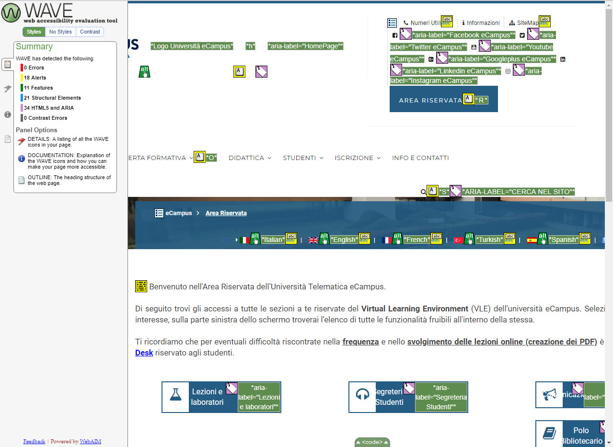613x447 pixels.
Task: Click the Google Plus eCampus social icon
Action: [x=431, y=59]
